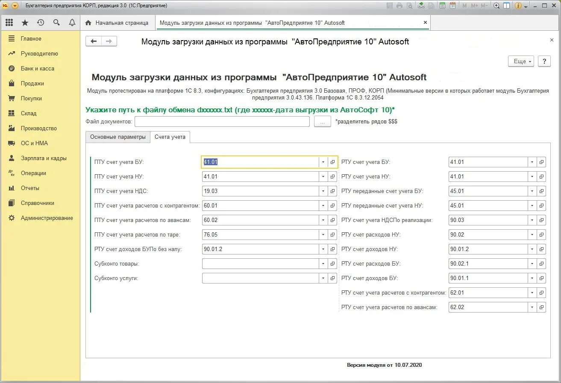Click the РТУ счет расходов БУ field with 90.02.1

488,264
